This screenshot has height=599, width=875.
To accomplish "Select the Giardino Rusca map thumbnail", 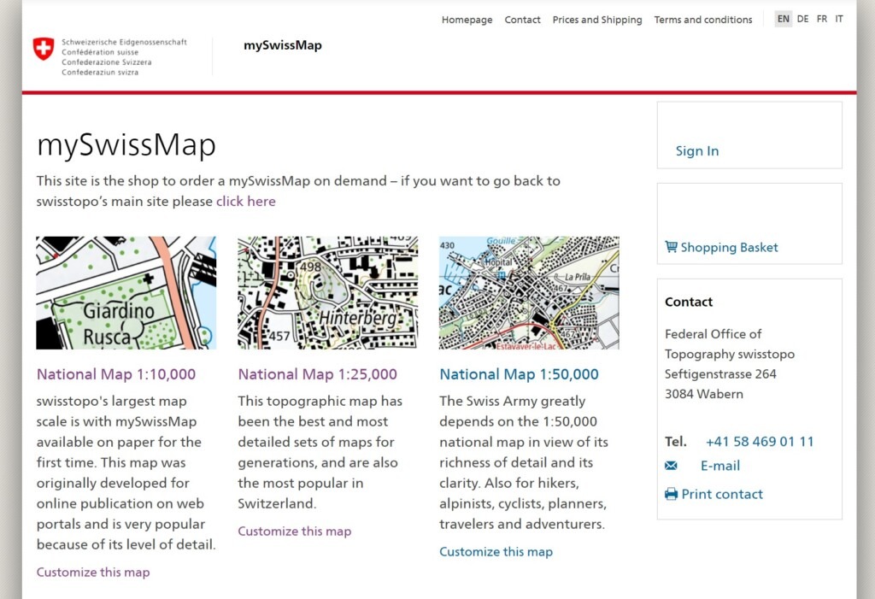I will click(x=126, y=293).
